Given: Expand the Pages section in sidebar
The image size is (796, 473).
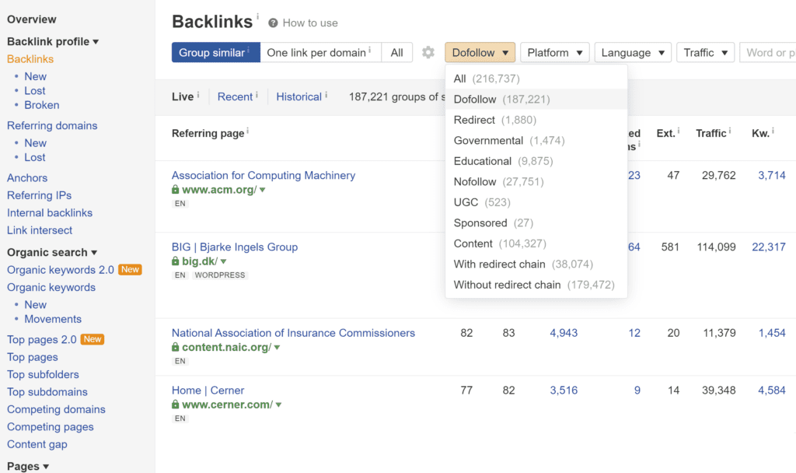Looking at the screenshot, I should coord(28,467).
